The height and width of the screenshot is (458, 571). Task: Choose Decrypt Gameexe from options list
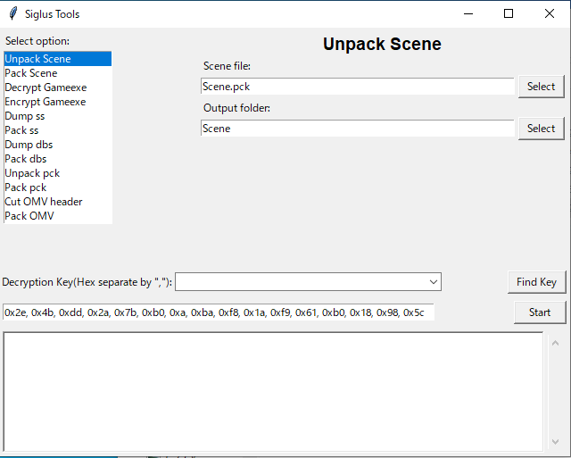(x=45, y=87)
